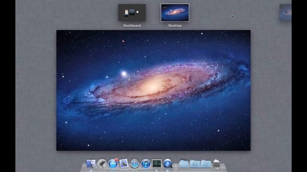Open the App Store with update badge
307x172 pixels.
click(x=113, y=163)
